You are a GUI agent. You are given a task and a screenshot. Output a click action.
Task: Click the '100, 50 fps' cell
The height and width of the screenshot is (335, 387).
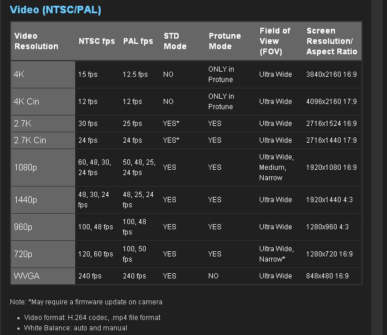[135, 254]
